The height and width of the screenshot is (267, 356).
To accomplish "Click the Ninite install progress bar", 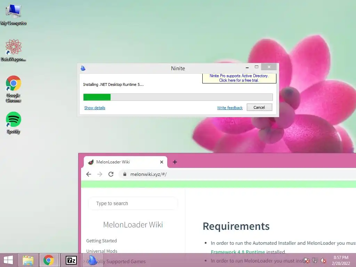I will [x=178, y=97].
